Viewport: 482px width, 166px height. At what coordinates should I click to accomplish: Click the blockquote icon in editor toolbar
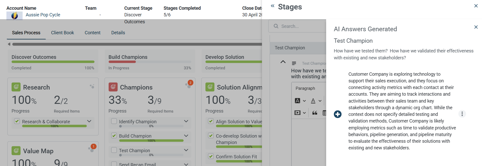[315, 113]
